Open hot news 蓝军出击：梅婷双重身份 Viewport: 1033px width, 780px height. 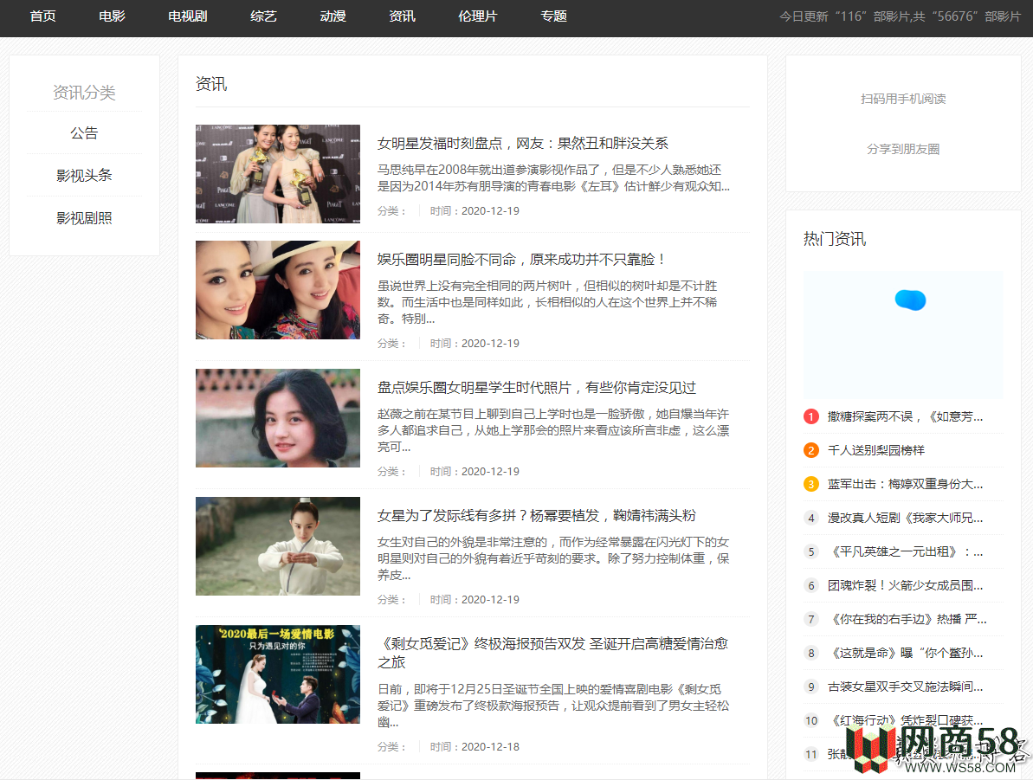pos(905,484)
